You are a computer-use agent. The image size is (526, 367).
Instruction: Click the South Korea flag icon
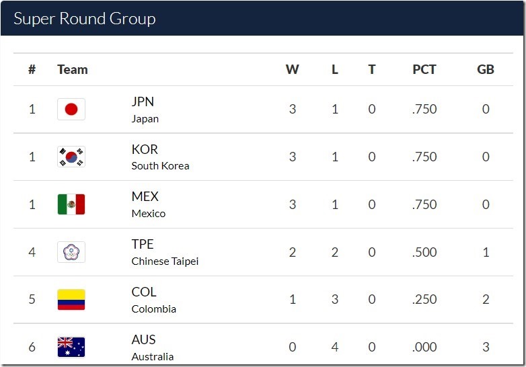coord(71,157)
